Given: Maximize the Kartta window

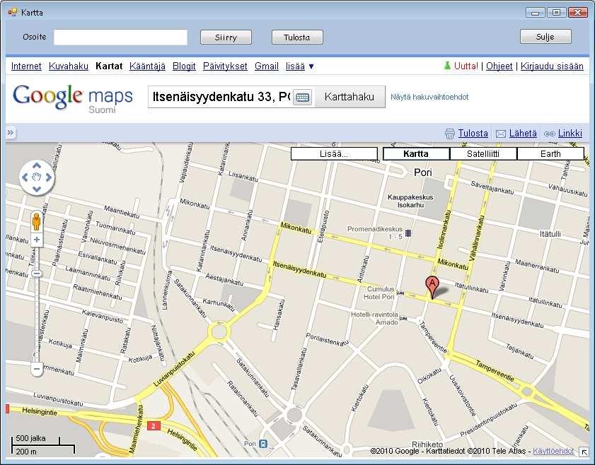Looking at the screenshot, I should click(x=556, y=13).
